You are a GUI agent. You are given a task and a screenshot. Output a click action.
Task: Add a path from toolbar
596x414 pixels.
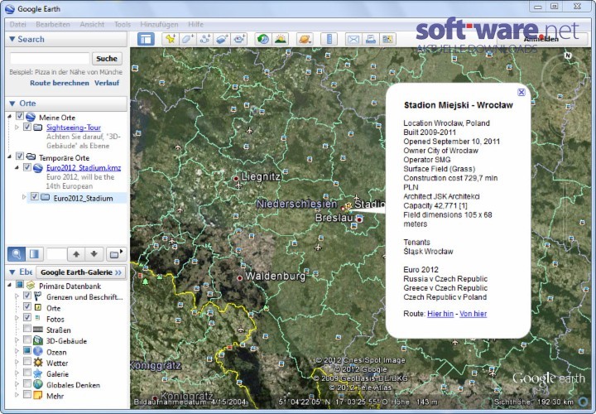click(x=205, y=39)
